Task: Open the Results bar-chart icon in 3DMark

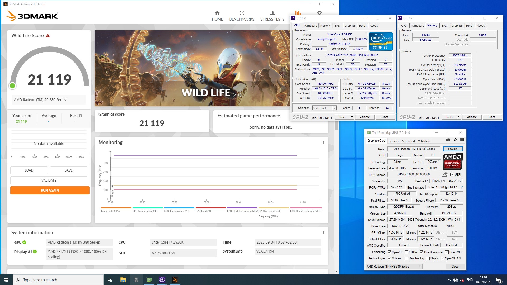Action: pyautogui.click(x=298, y=13)
